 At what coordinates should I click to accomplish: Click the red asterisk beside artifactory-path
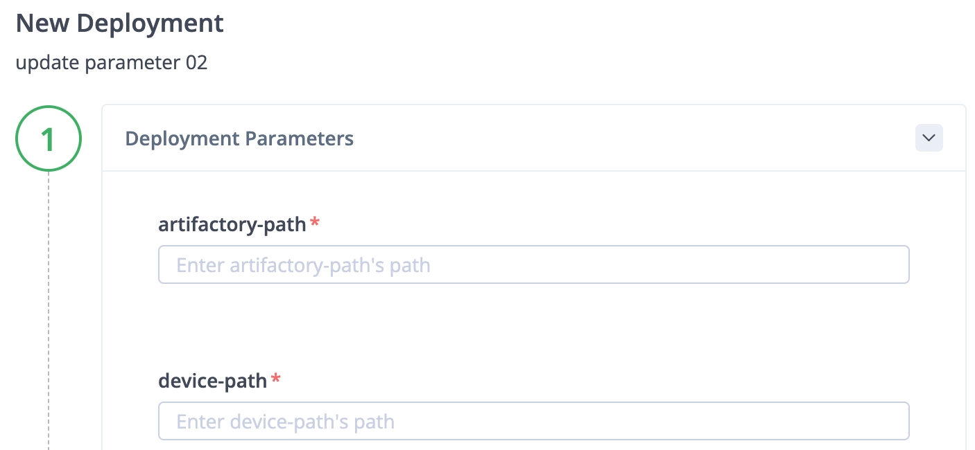(315, 223)
